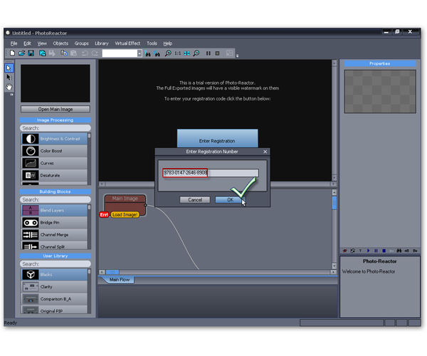Select the Hand pan tool
This screenshot has height=356, width=427.
coord(9,87)
